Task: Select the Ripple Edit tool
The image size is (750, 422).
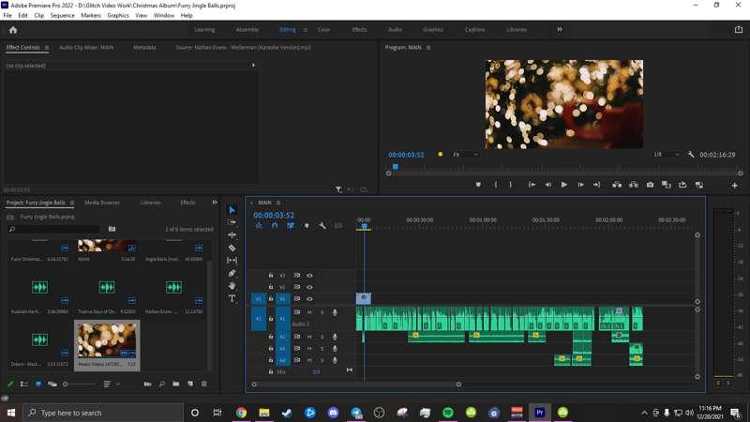Action: (232, 235)
